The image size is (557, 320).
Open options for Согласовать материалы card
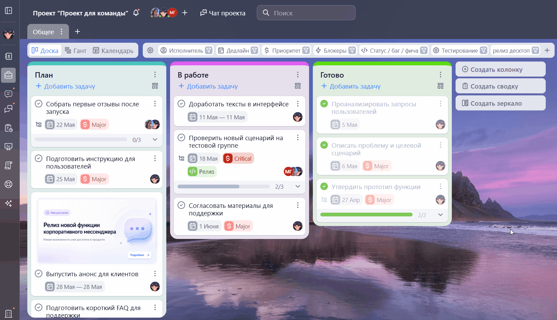298,205
